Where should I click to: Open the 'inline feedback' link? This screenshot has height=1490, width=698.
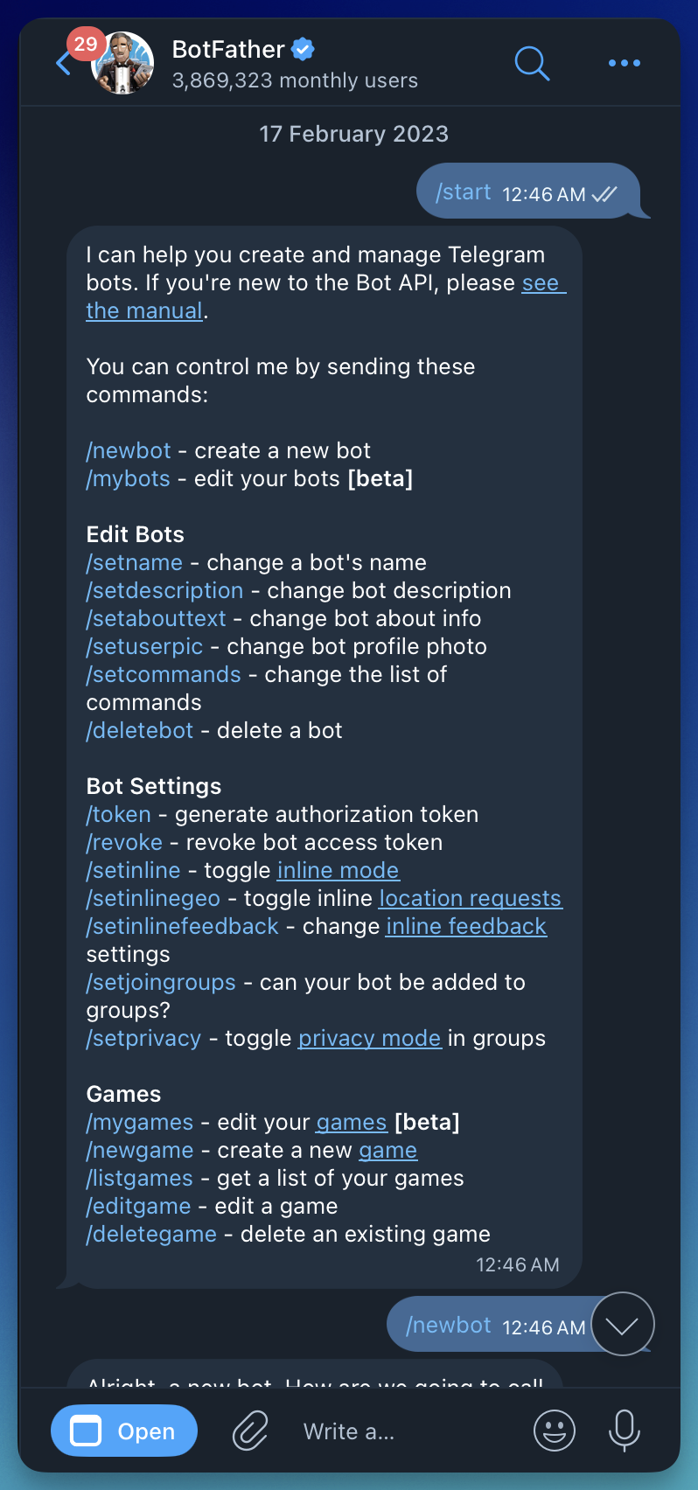click(465, 926)
